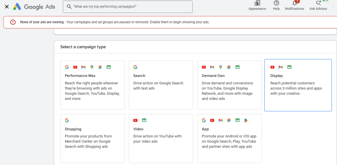
Task: Select the Performance Max campaign card
Action: [92, 85]
